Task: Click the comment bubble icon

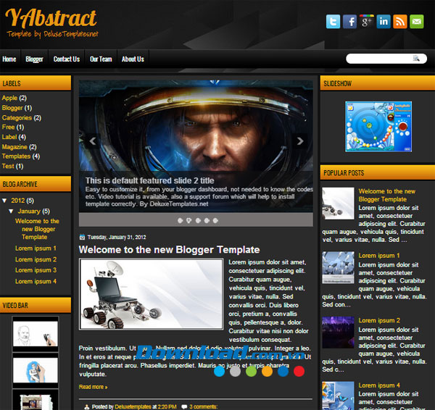Action: pos(184,406)
